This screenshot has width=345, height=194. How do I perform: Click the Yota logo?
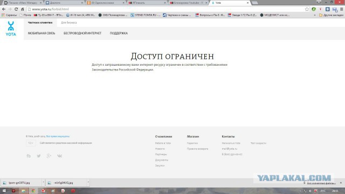click(11, 29)
